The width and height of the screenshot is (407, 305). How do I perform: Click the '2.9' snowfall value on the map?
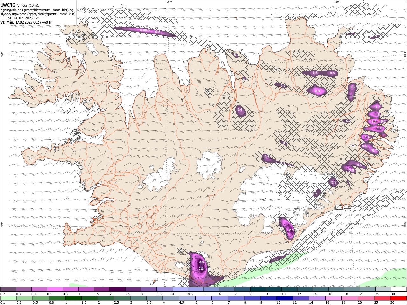click(x=201, y=262)
